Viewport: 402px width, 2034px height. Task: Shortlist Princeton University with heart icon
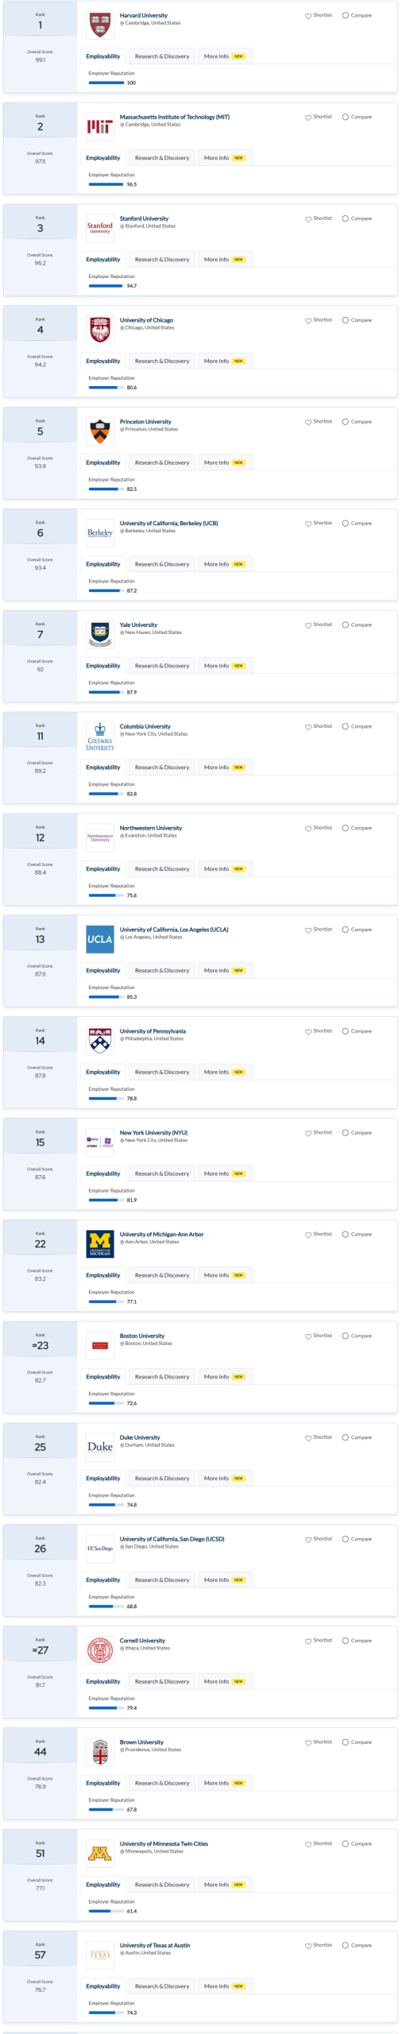tap(308, 423)
